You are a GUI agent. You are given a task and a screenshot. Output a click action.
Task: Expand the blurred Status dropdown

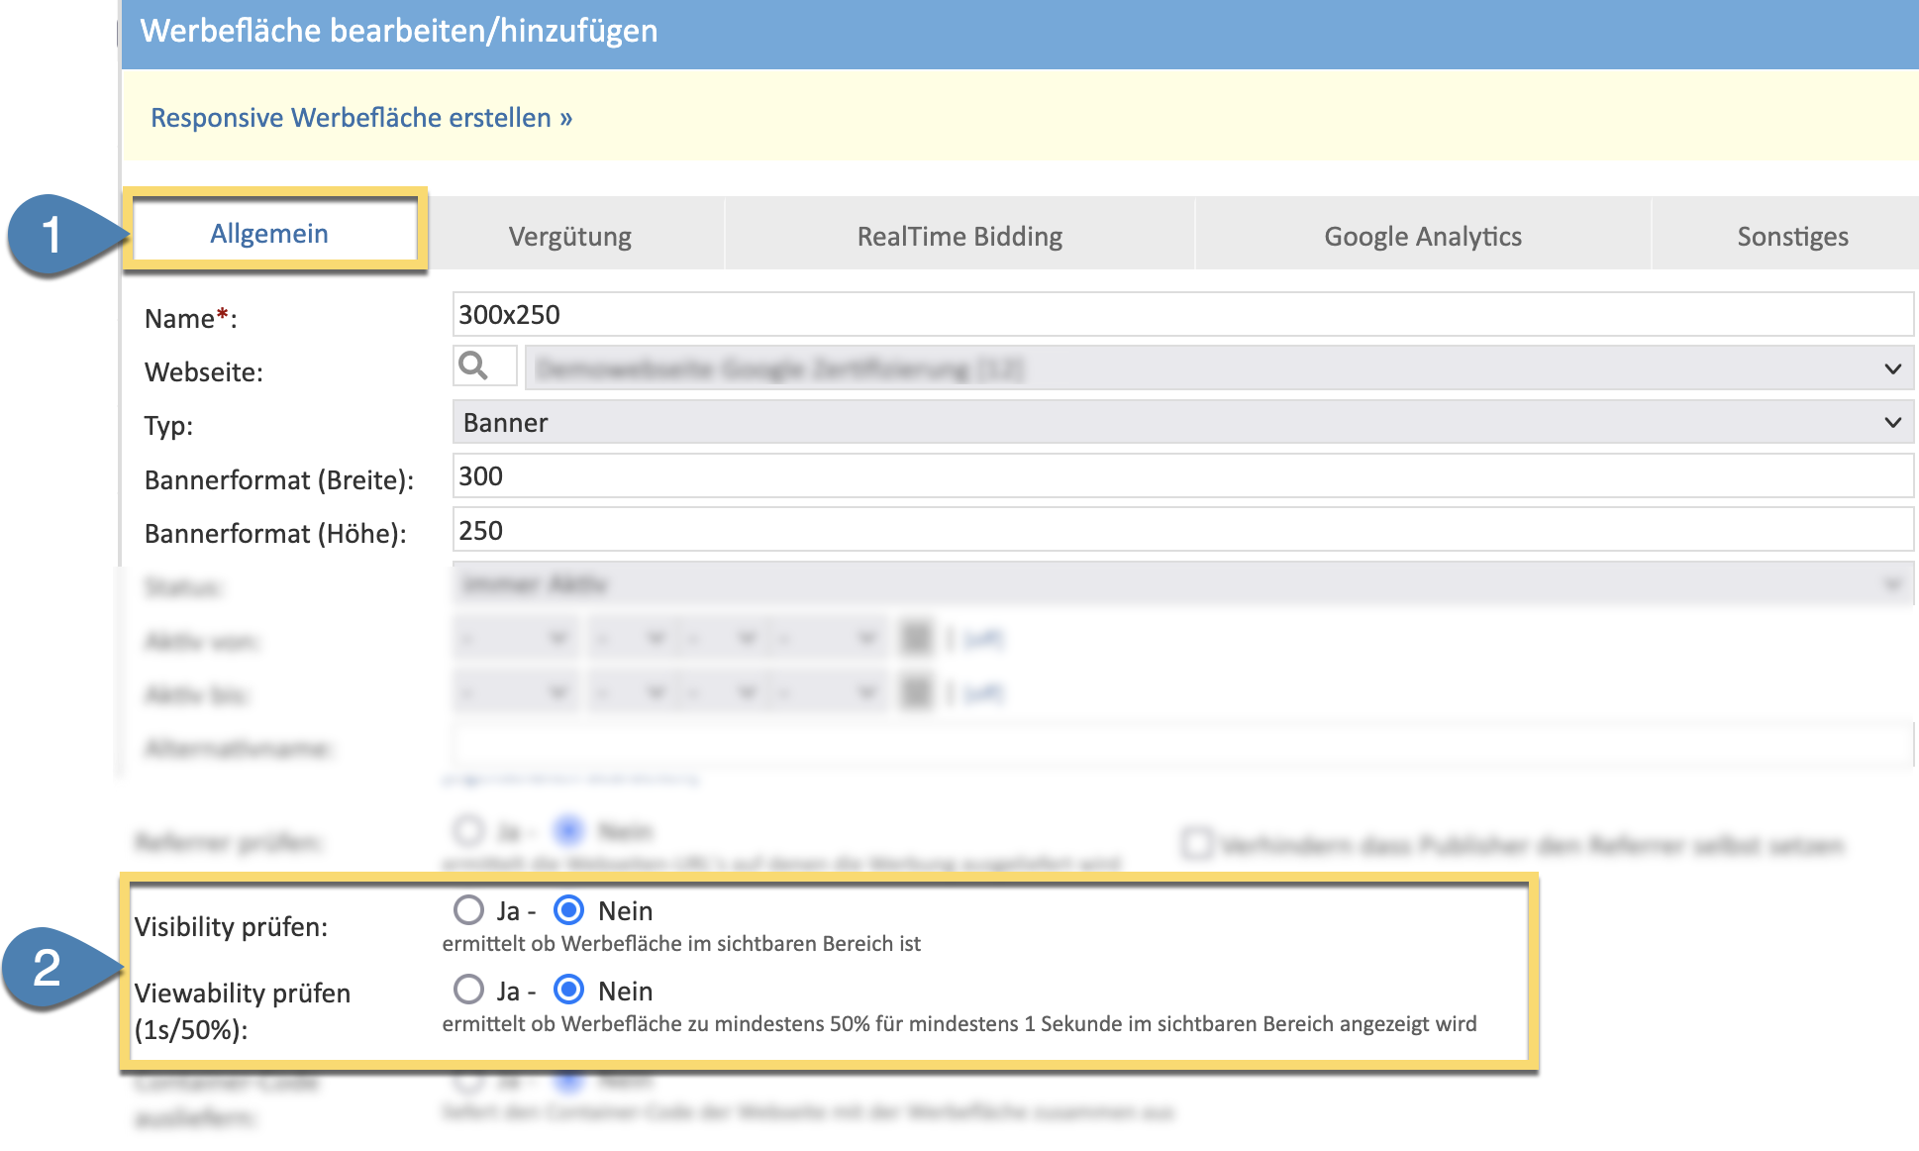1182,584
